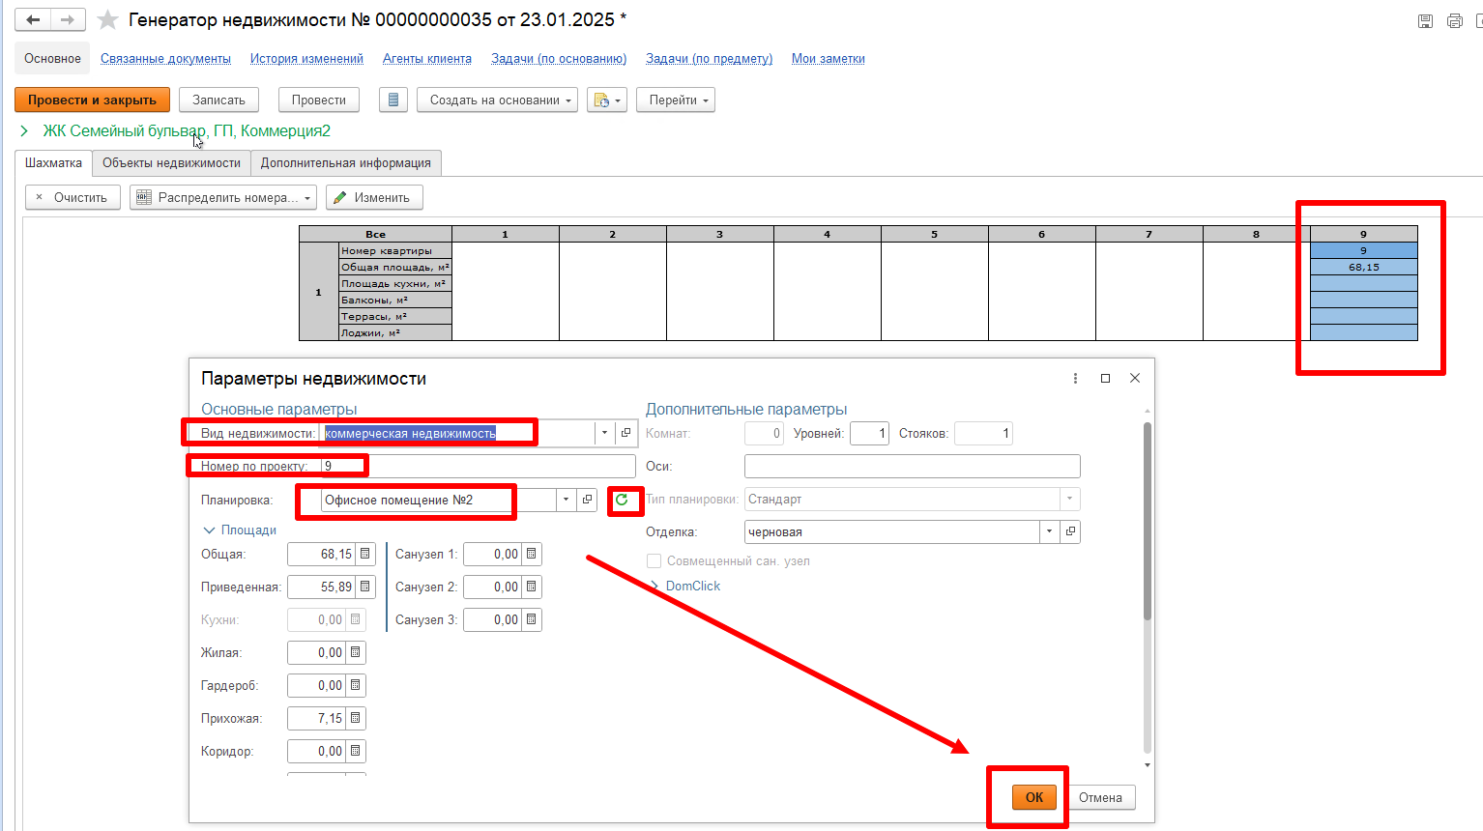Open Вид недвижимости reference form icon
This screenshot has height=831, width=1483.
click(x=625, y=433)
